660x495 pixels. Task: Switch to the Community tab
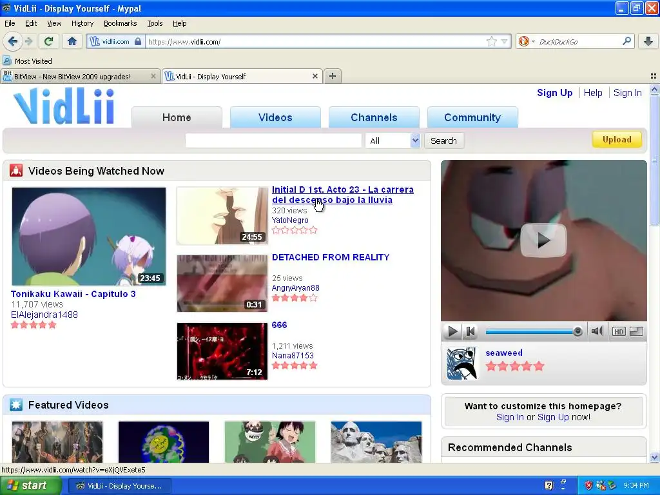[472, 117]
